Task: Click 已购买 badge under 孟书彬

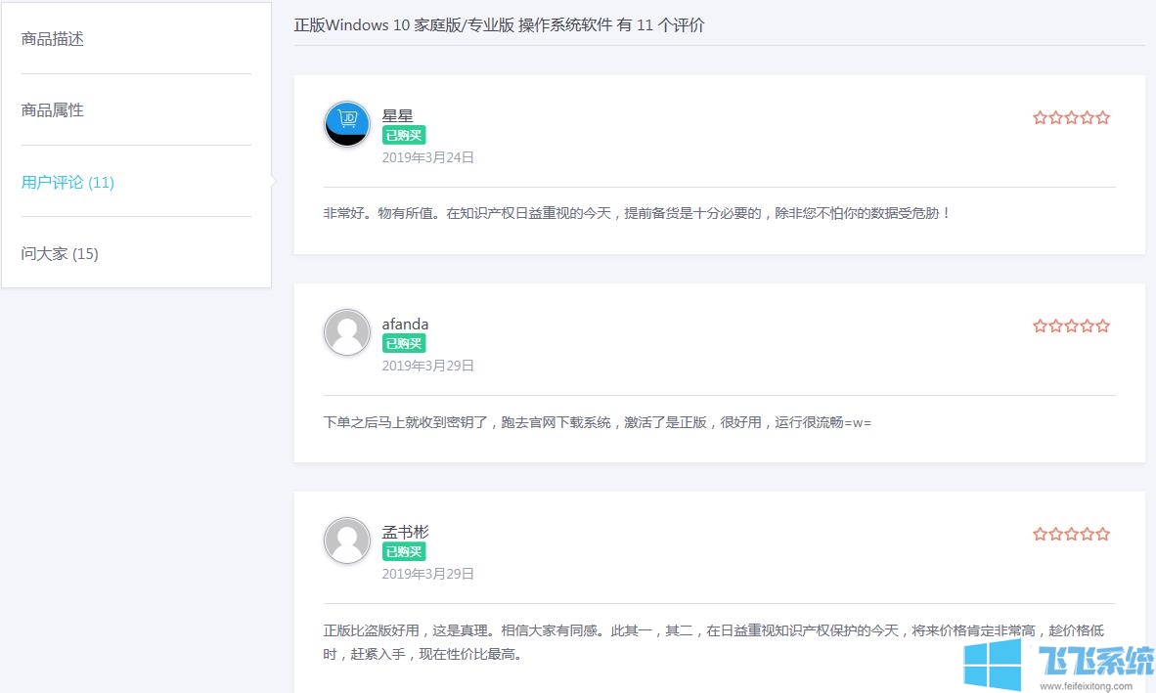Action: tap(404, 552)
